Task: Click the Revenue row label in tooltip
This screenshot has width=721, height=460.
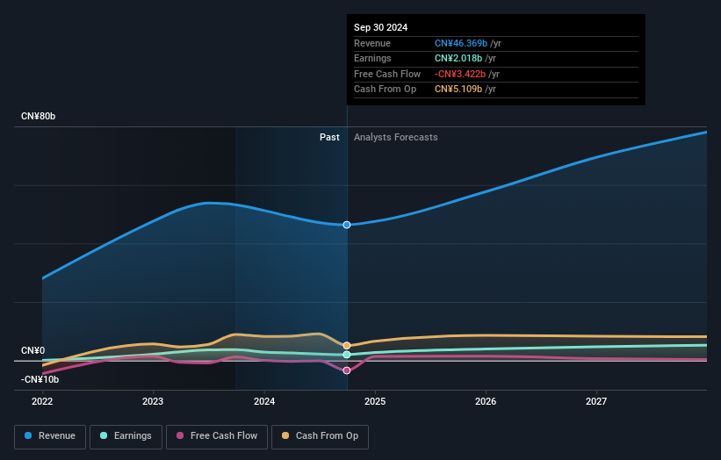Action: click(x=372, y=43)
